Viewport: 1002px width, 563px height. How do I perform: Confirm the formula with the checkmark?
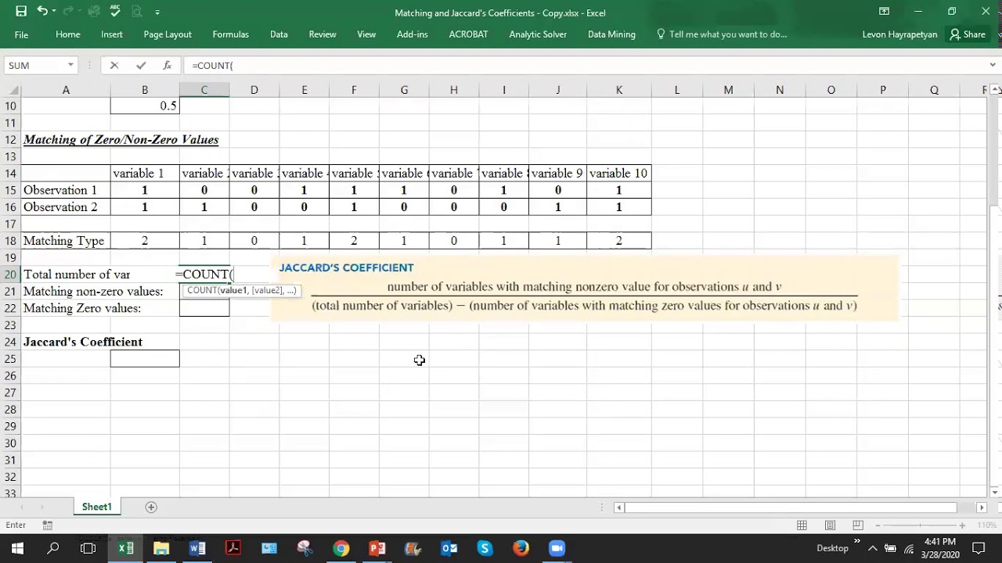click(x=141, y=66)
